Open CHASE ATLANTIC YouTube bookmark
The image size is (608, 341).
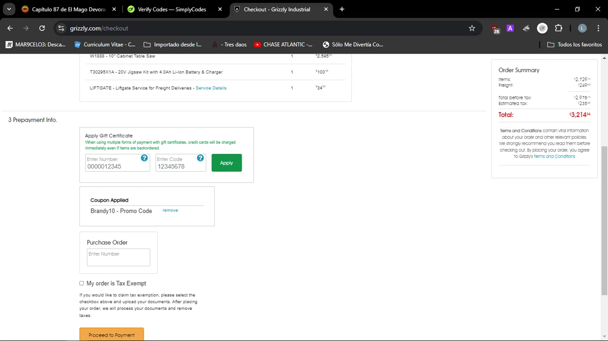pos(283,44)
